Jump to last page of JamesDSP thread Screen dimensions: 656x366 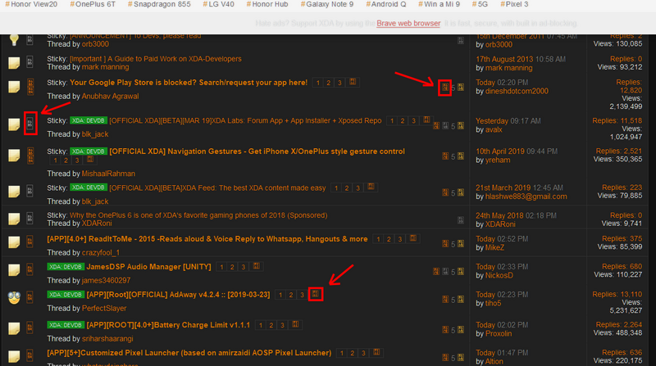pos(257,266)
